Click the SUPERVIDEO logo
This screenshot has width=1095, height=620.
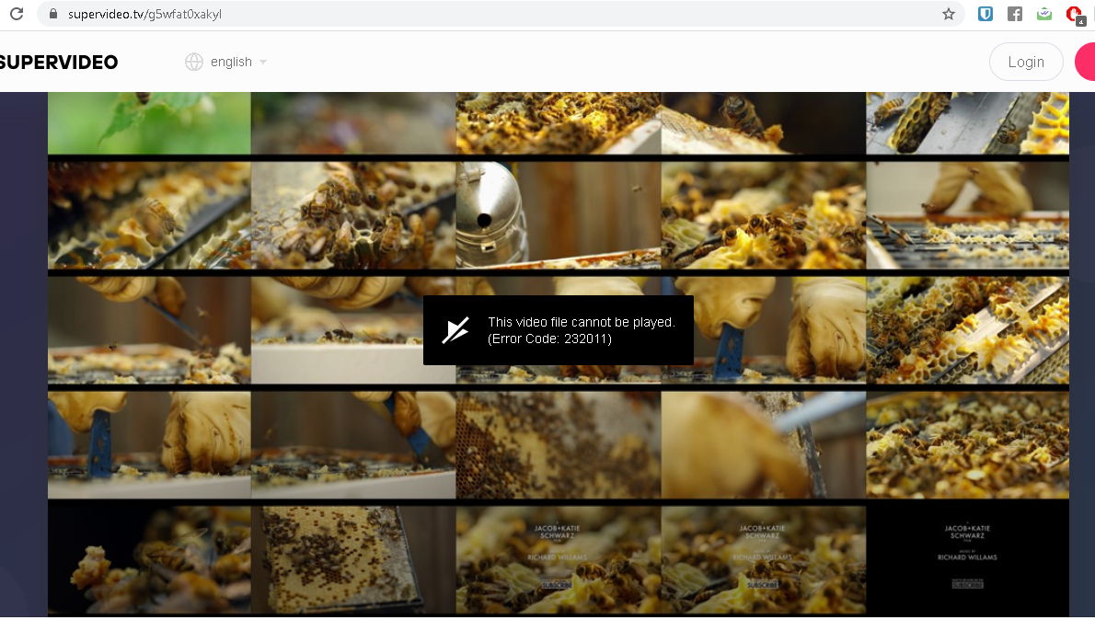(x=59, y=63)
